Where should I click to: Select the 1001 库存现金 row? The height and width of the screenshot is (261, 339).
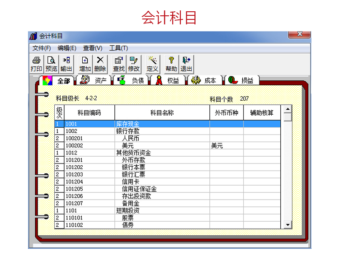pos(168,124)
